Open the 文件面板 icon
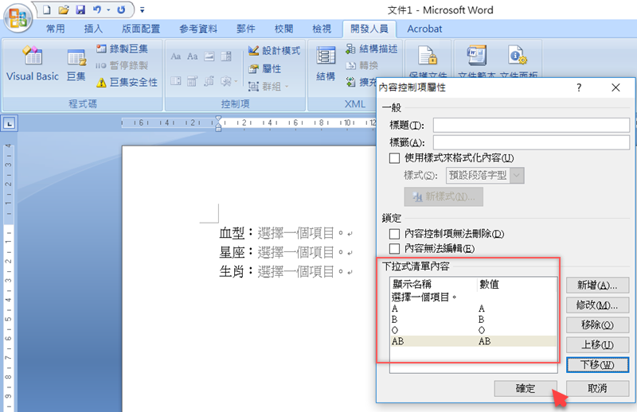Image resolution: width=637 pixels, height=412 pixels. tap(517, 56)
